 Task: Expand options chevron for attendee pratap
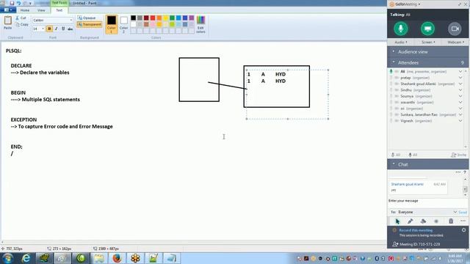(460, 78)
